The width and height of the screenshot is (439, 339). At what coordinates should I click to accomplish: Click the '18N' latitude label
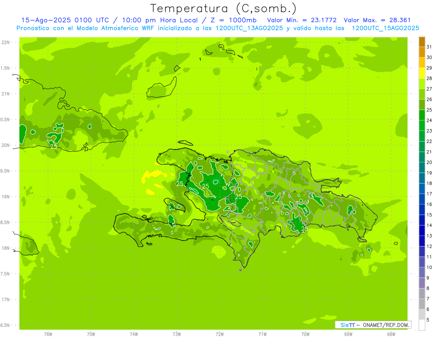(x=5, y=248)
